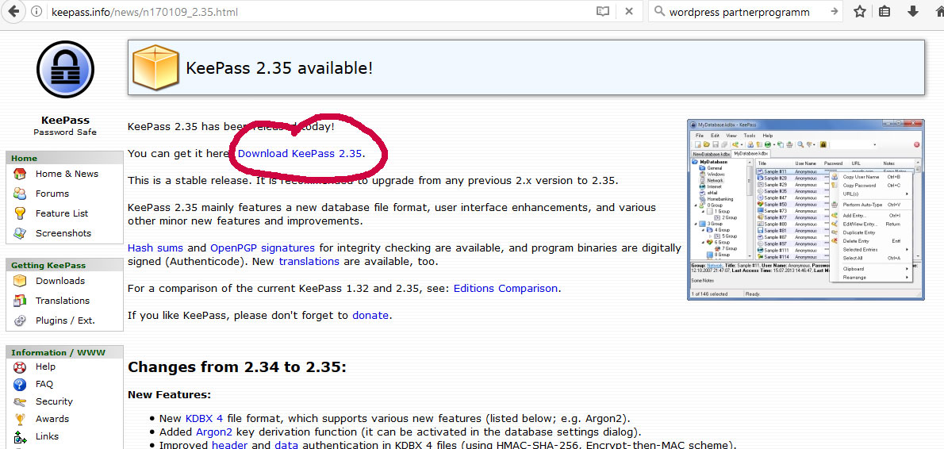Click the Feature List lightbulb icon
Screen dimensions: 944x449
[x=20, y=213]
